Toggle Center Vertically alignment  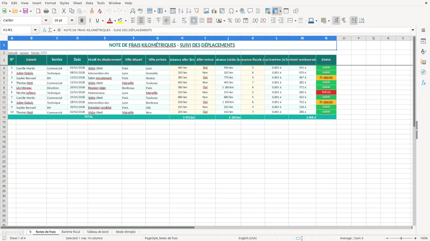point(166,21)
